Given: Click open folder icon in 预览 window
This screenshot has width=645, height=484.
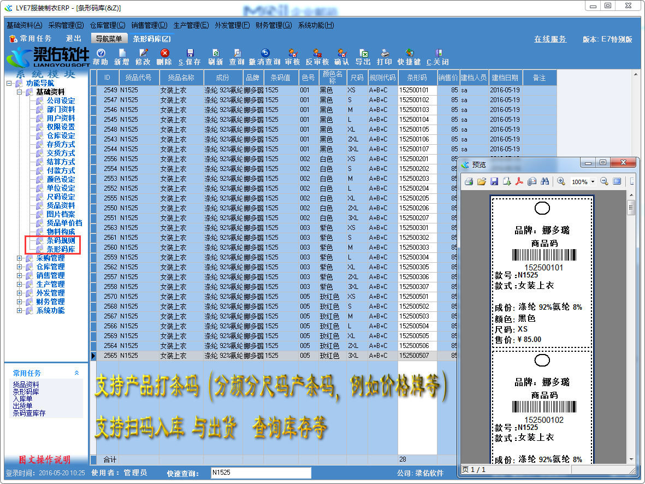Looking at the screenshot, I should (481, 181).
